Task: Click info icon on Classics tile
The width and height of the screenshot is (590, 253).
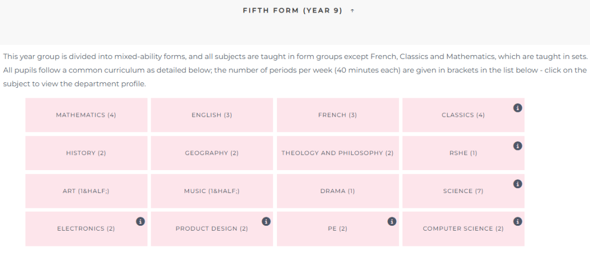Action: point(517,108)
